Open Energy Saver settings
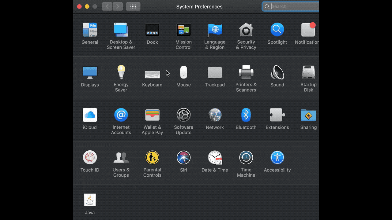 [x=121, y=72]
